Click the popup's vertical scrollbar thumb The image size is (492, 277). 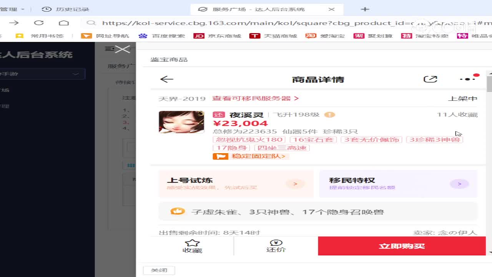pyautogui.click(x=489, y=84)
